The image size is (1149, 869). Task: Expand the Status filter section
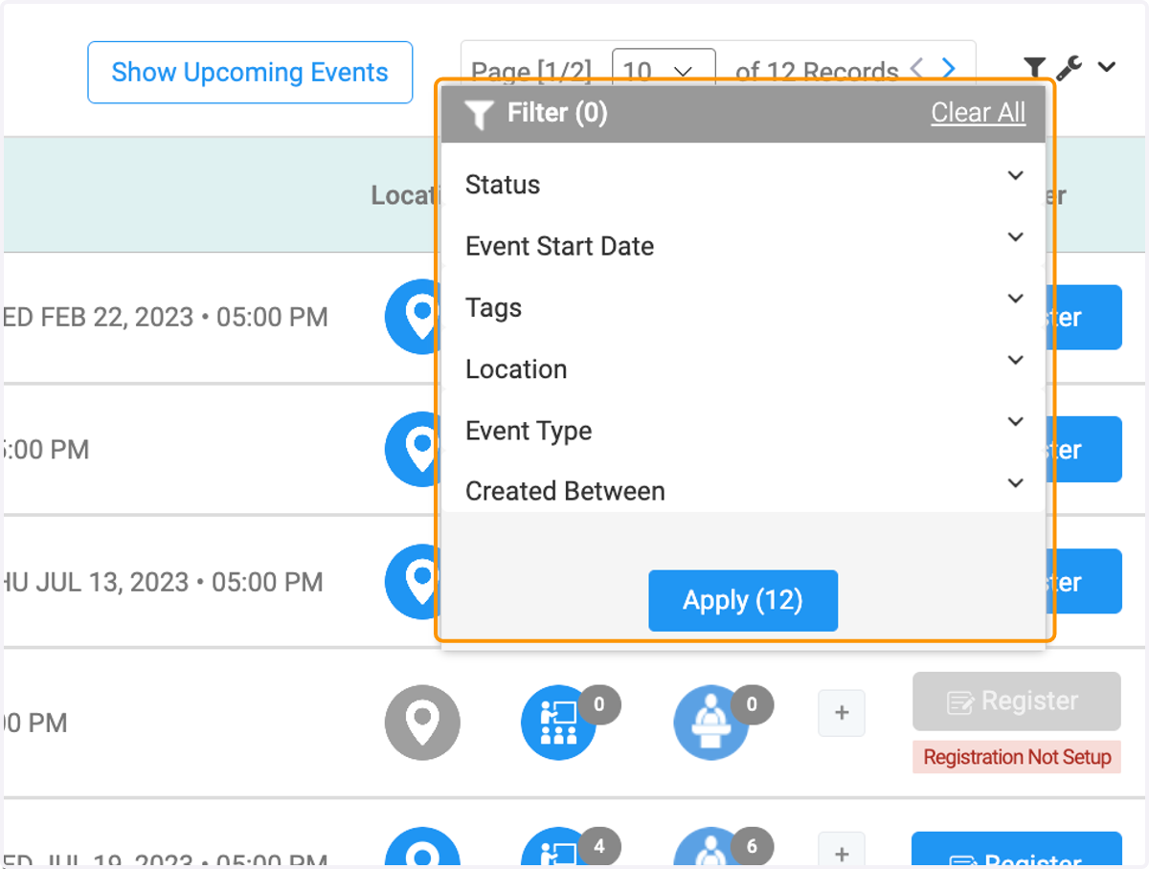(x=743, y=184)
